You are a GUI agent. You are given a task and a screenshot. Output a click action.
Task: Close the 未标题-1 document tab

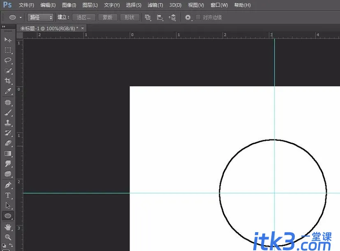pyautogui.click(x=82, y=28)
